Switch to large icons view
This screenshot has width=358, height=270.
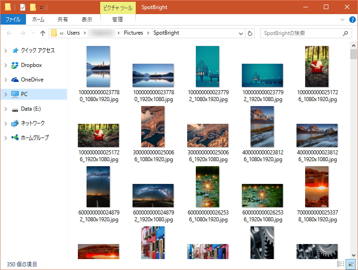[351, 264]
